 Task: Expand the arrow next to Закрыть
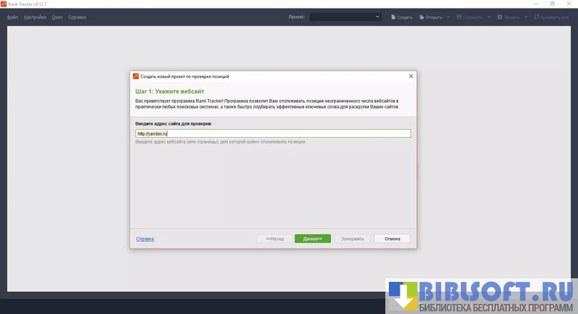pyautogui.click(x=526, y=16)
